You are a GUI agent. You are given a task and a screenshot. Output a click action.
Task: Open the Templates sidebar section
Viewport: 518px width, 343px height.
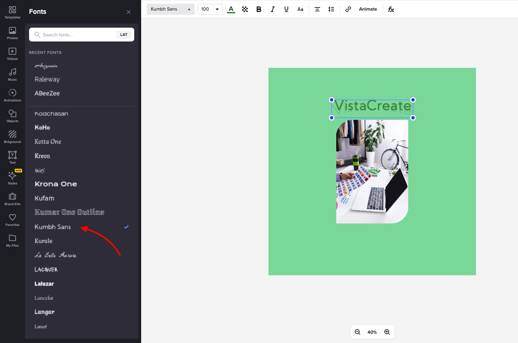click(x=12, y=12)
